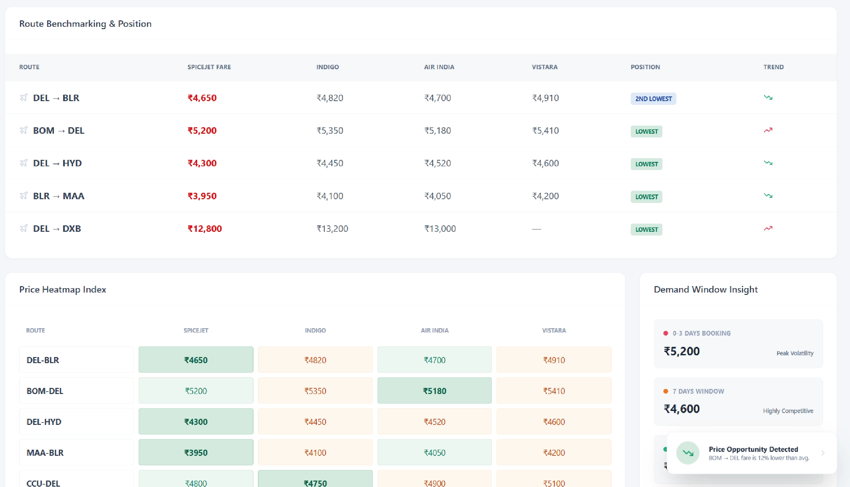Expand the Price Opportunity Detected notification chevron
Image resolution: width=850 pixels, height=487 pixels.
tap(822, 453)
